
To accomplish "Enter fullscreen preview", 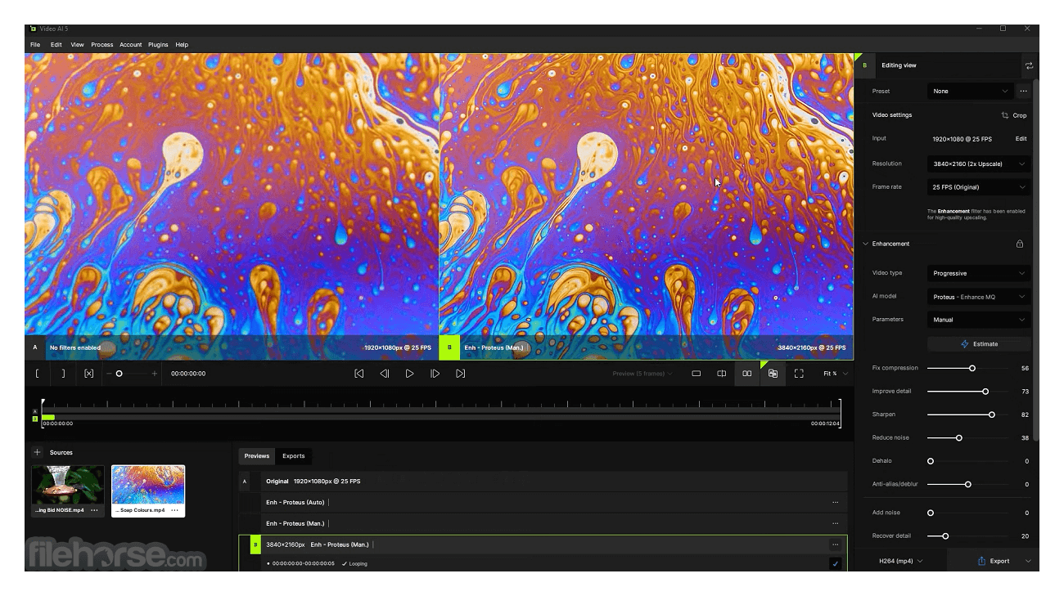I will click(x=799, y=374).
